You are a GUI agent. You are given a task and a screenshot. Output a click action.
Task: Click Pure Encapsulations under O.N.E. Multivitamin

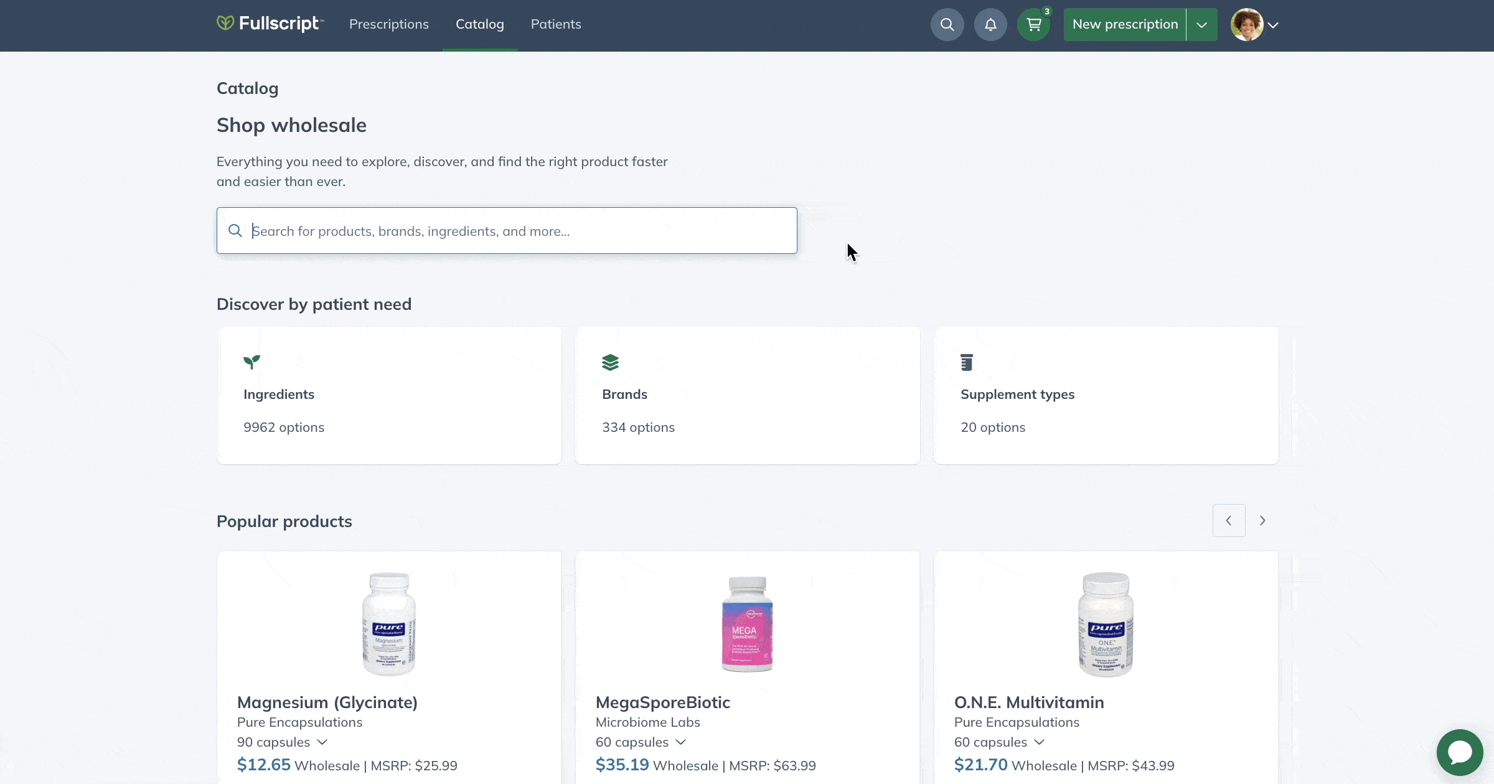tap(1017, 722)
